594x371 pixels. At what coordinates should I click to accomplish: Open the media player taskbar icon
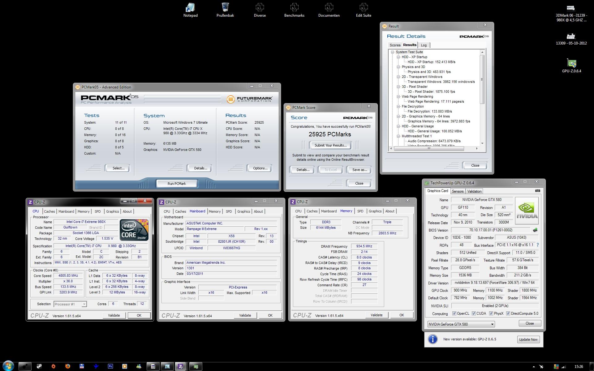coord(125,366)
